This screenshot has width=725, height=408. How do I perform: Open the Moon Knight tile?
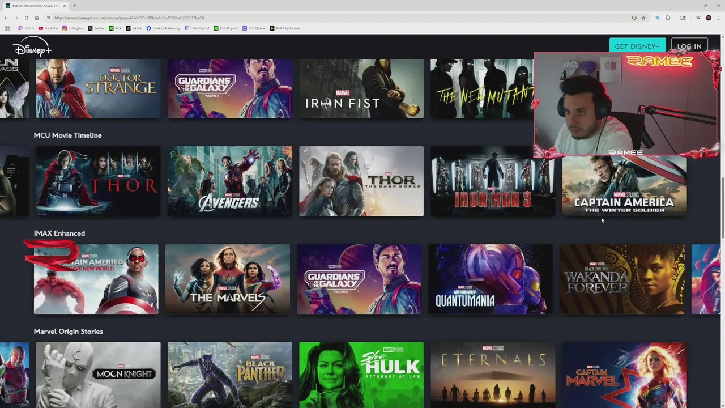(99, 375)
